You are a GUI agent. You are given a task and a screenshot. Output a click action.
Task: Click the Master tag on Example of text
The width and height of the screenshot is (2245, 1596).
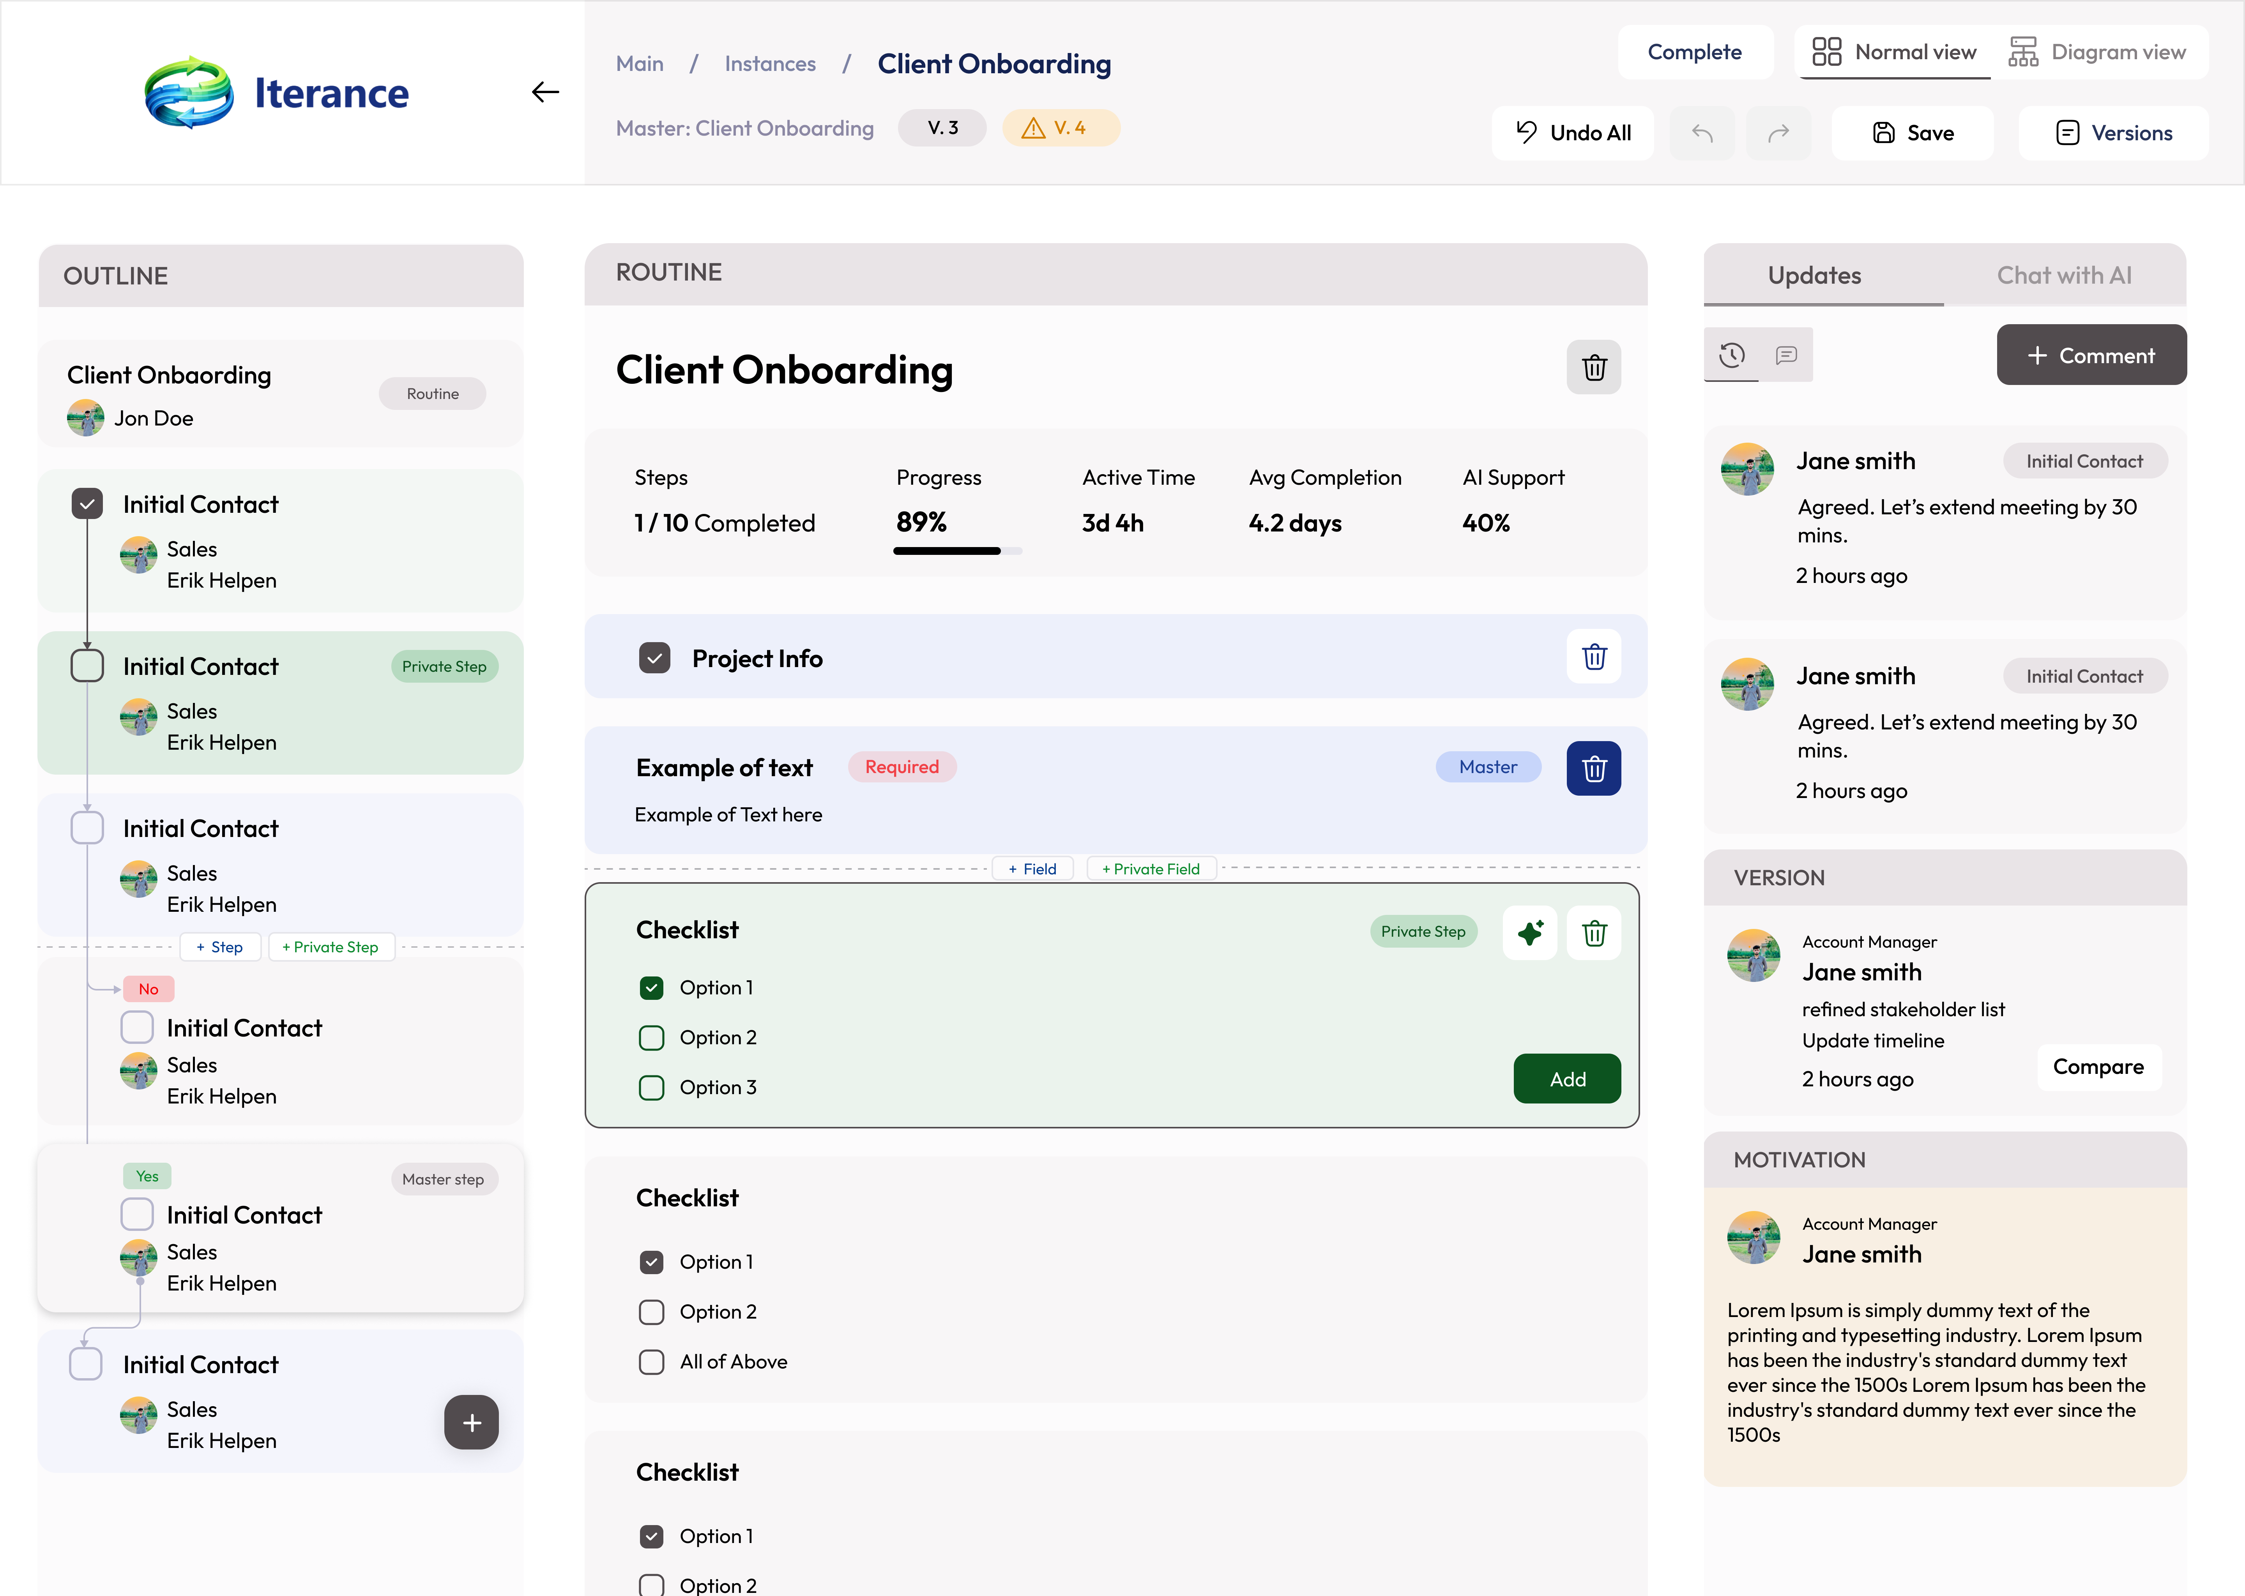[1488, 766]
